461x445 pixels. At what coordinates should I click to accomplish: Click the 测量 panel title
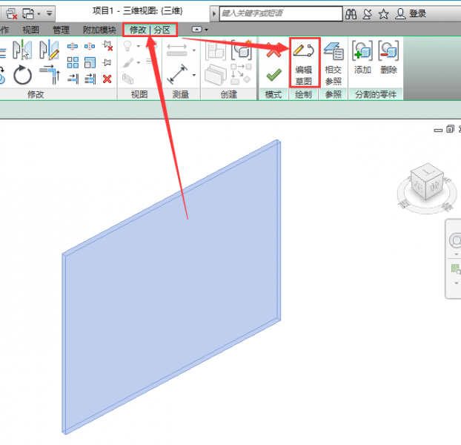tap(181, 94)
